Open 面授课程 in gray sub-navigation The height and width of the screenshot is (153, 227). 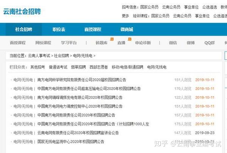click(x=18, y=43)
